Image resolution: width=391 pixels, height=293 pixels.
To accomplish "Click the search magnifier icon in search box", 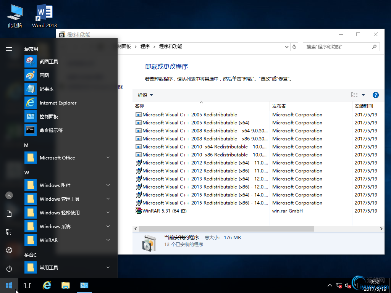I will [374, 47].
